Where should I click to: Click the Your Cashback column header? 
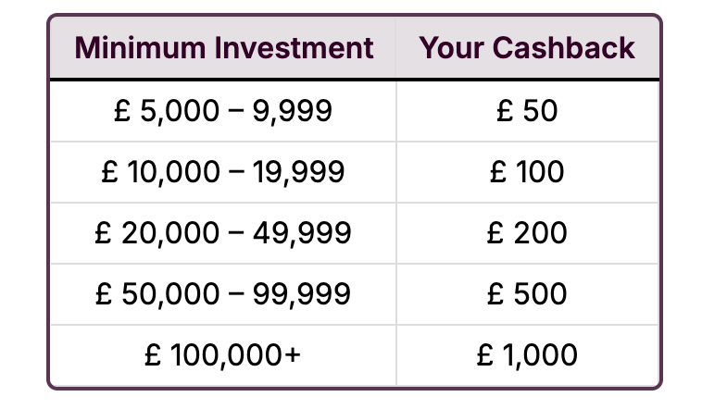click(x=527, y=48)
